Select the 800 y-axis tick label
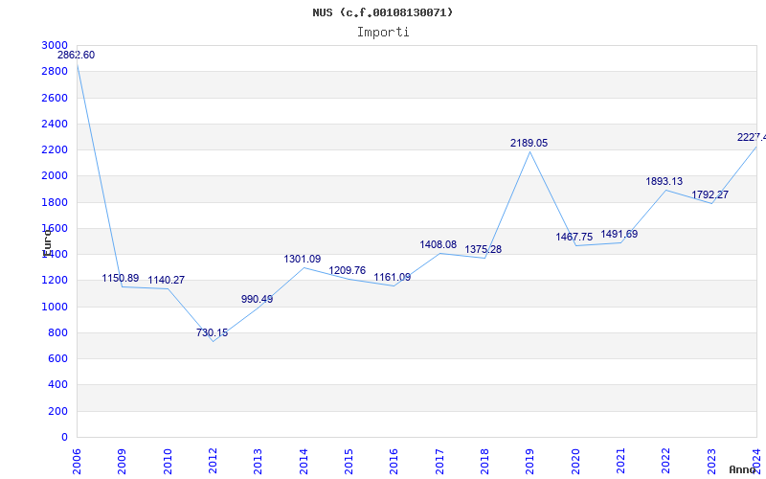Viewport: 766px width, 479px height. pyautogui.click(x=57, y=332)
